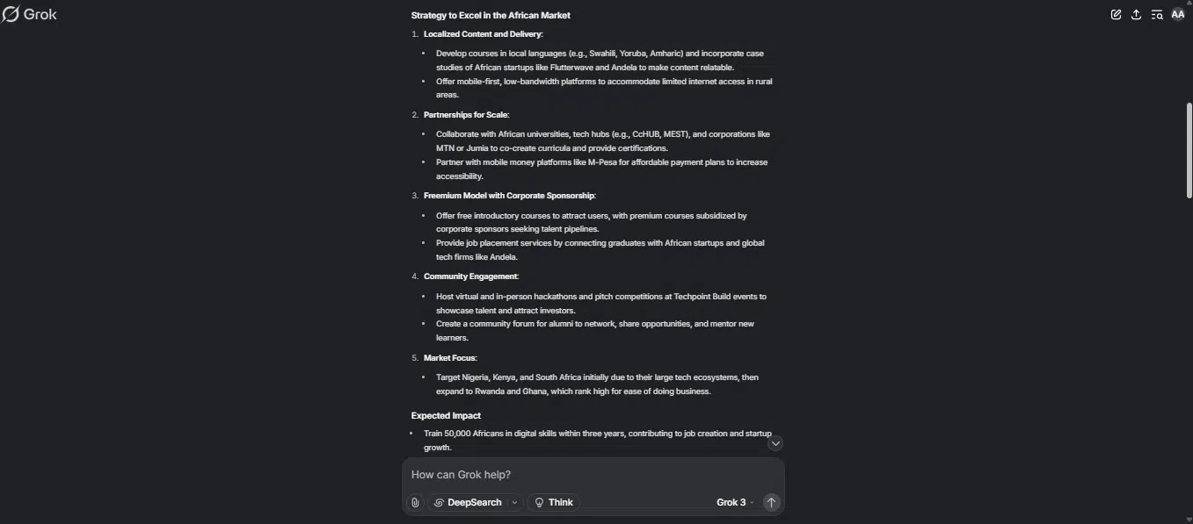Open the share conversation upload icon
Viewport: 1193px width, 524px height.
tap(1136, 14)
